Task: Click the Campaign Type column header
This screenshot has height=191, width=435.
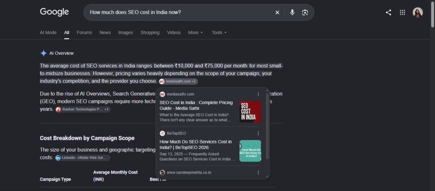Action: click(x=56, y=180)
